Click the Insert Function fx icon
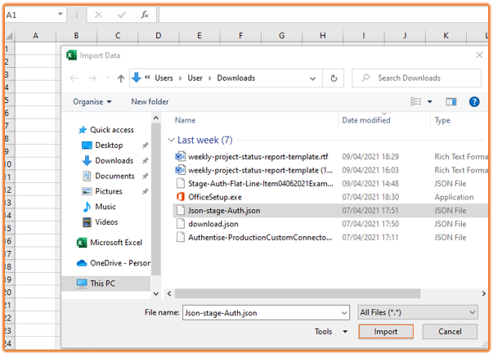The height and width of the screenshot is (353, 493). (145, 15)
